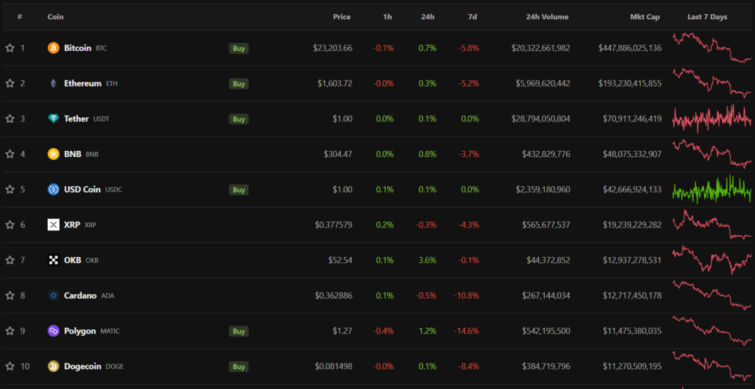This screenshot has height=389, width=755.
Task: Sort table by the # rank column
Action: click(x=20, y=17)
